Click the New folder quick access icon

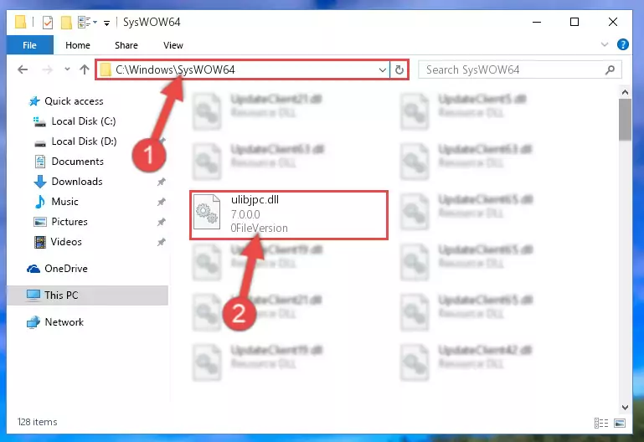tap(66, 22)
